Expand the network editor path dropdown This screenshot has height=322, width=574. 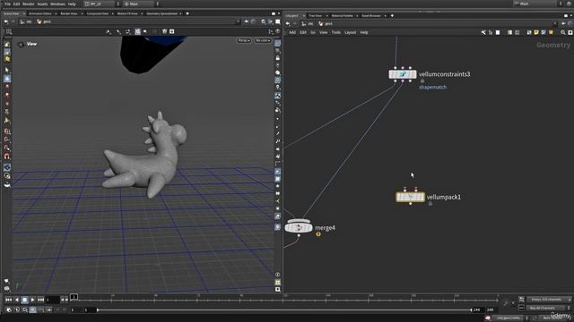(x=554, y=24)
